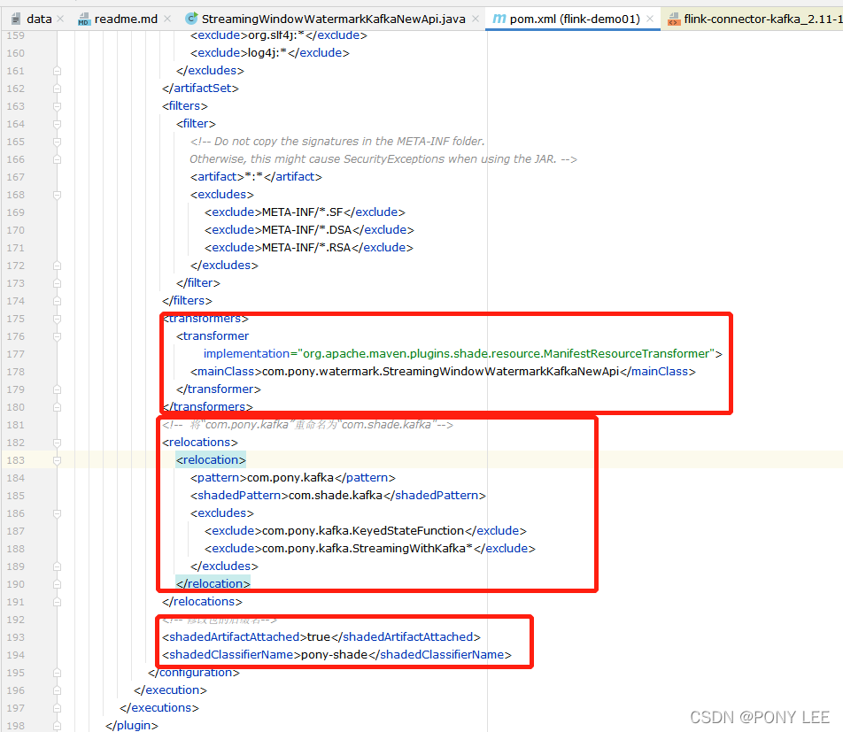
Task: Click the fold end marker at line 198 plugin
Action: [x=57, y=726]
